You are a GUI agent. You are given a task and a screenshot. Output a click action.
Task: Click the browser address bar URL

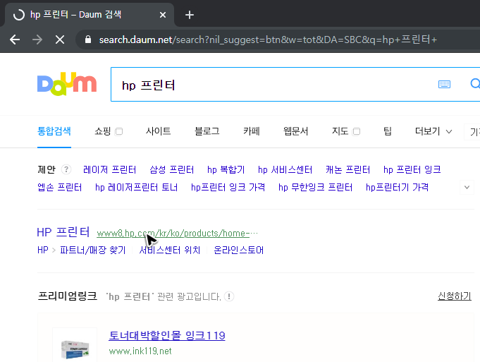click(268, 40)
